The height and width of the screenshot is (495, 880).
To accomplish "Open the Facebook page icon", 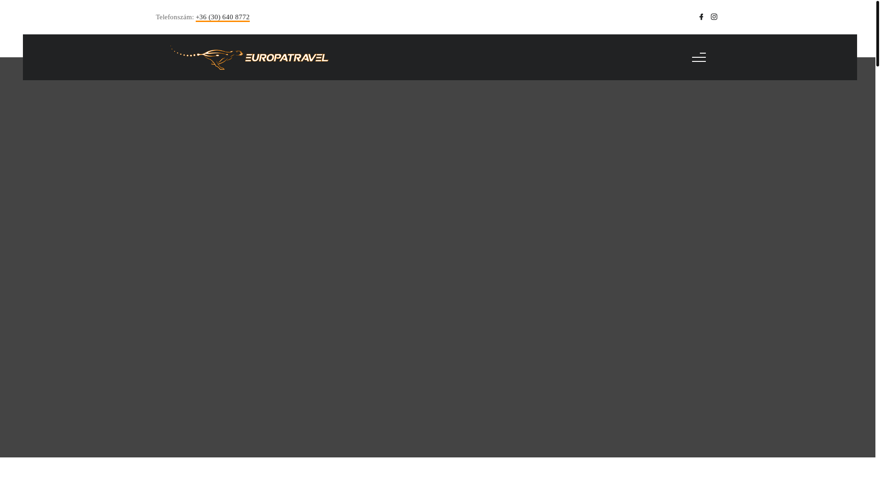I will pos(701,17).
